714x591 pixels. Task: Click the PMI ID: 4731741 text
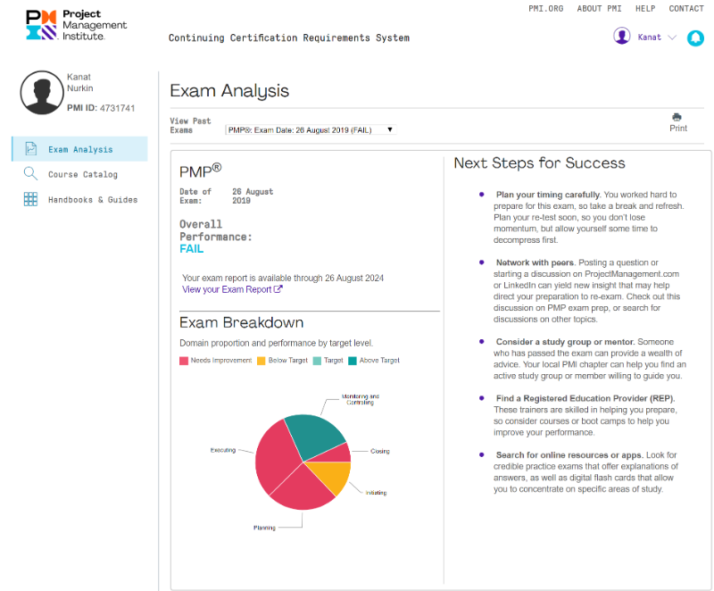point(101,108)
